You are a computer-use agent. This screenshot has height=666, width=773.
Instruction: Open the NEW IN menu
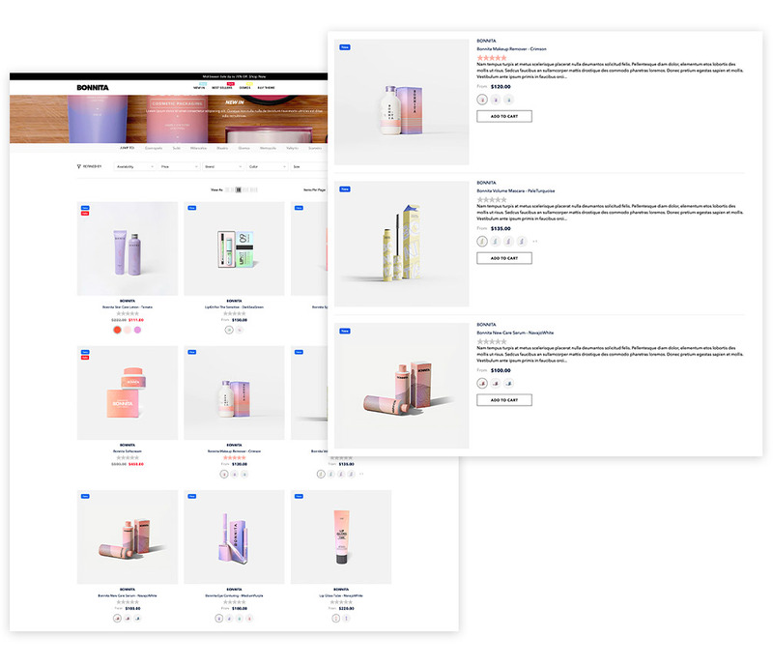[199, 85]
